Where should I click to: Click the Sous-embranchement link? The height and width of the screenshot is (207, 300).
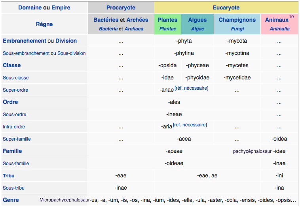(26, 53)
